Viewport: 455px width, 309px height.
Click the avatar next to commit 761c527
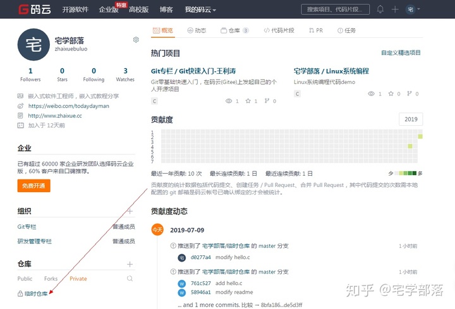pyautogui.click(x=181, y=284)
